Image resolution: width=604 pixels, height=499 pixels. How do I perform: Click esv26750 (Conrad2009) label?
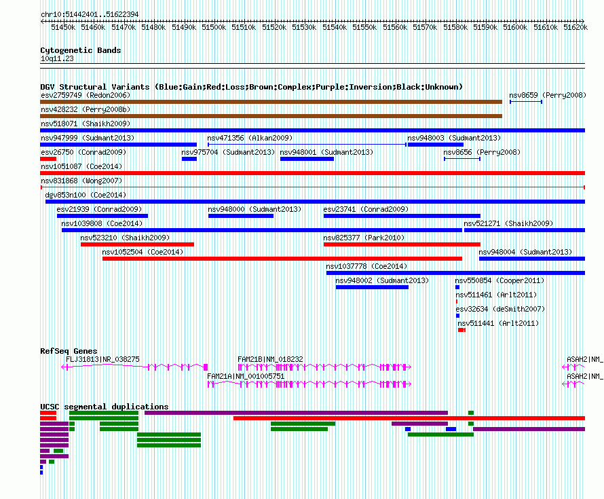point(83,152)
